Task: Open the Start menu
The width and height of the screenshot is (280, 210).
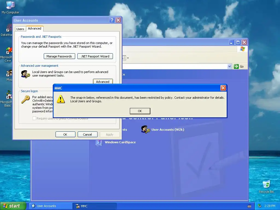Action: pos(13,206)
